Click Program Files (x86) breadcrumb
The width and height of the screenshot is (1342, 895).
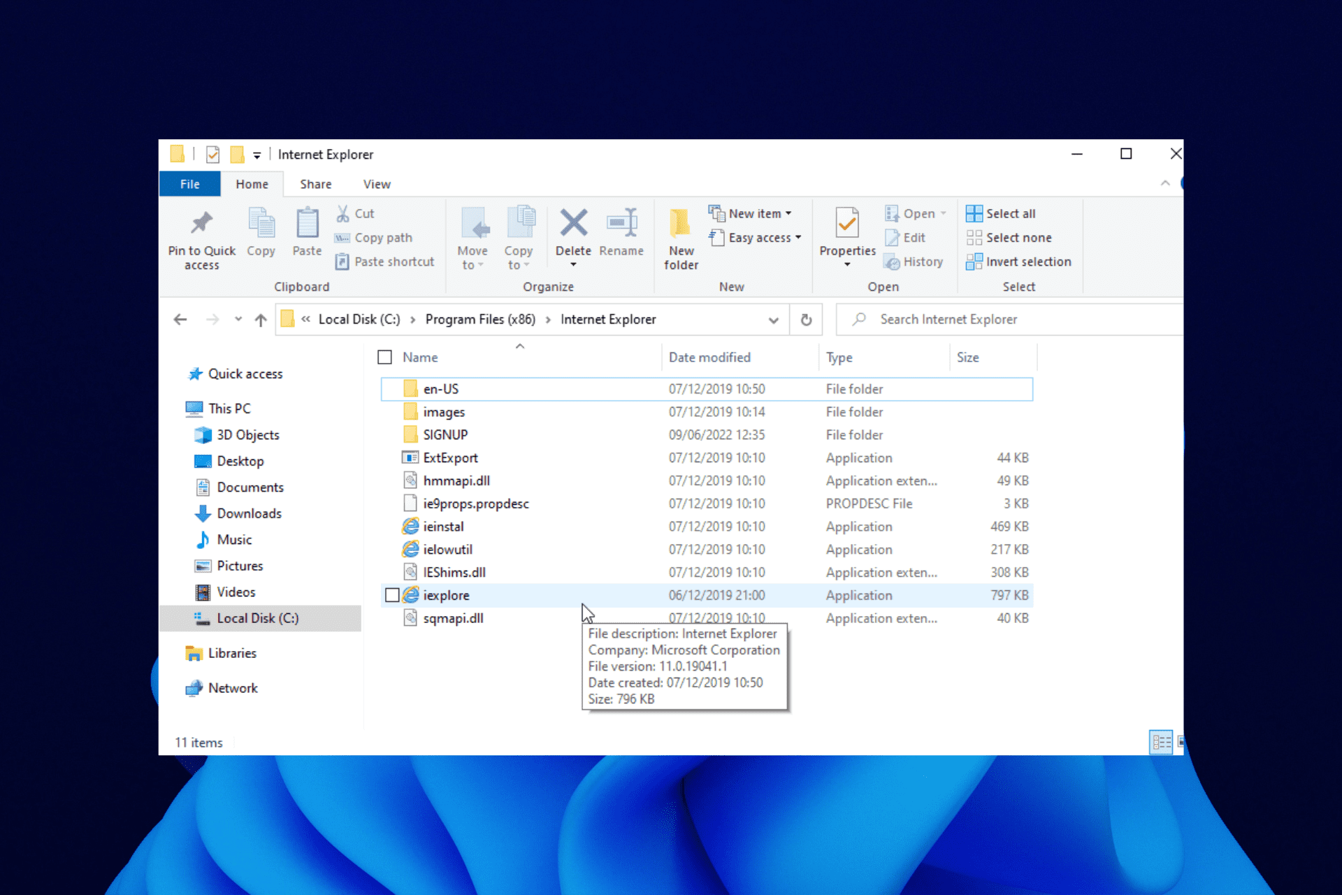coord(480,320)
